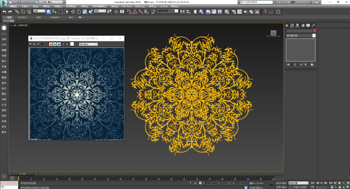350x189 pixels.
Task: Open the rightmost menu bar item
Action: click(175, 7)
